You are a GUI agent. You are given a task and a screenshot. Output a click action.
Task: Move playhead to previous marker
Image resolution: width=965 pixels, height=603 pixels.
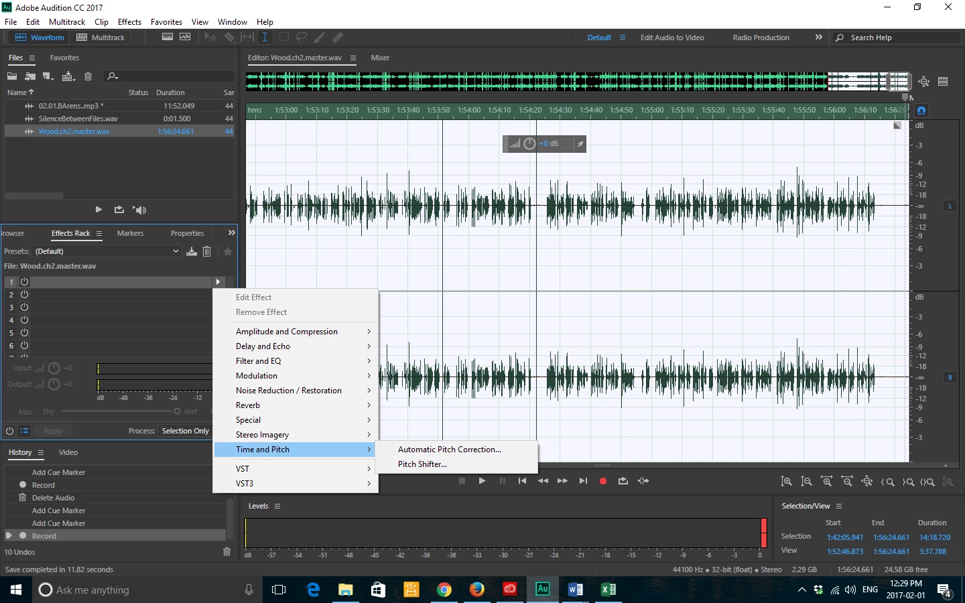click(522, 481)
